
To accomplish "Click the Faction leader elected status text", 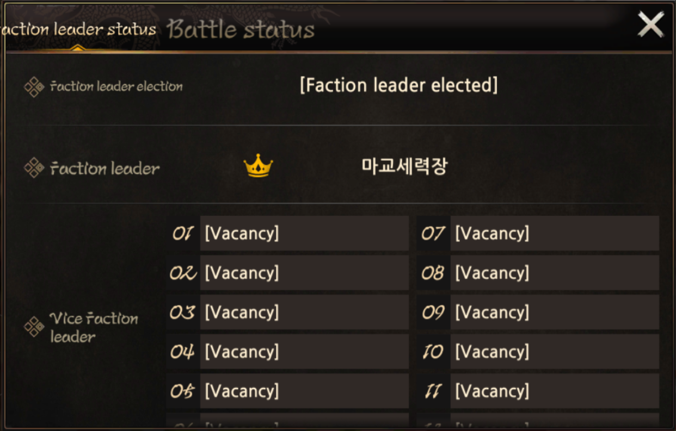I will (398, 85).
